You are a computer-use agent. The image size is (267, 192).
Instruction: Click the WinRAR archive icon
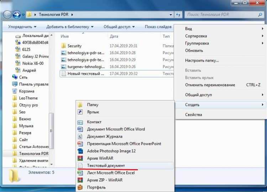(80, 158)
